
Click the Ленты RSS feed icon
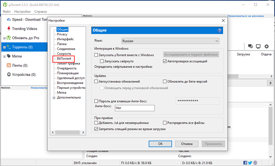coord(9,65)
